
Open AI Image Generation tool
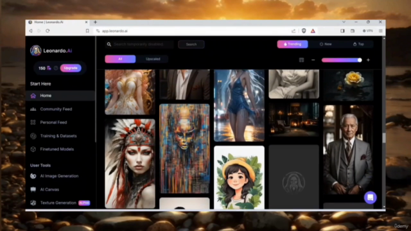(59, 176)
